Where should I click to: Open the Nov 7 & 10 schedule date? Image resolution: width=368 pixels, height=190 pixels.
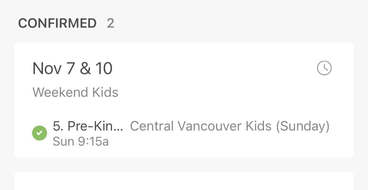[x=72, y=68]
